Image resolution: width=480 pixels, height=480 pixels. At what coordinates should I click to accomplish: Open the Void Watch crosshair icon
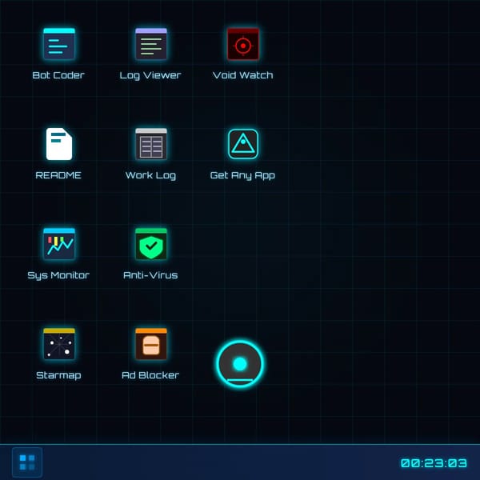pyautogui.click(x=242, y=44)
